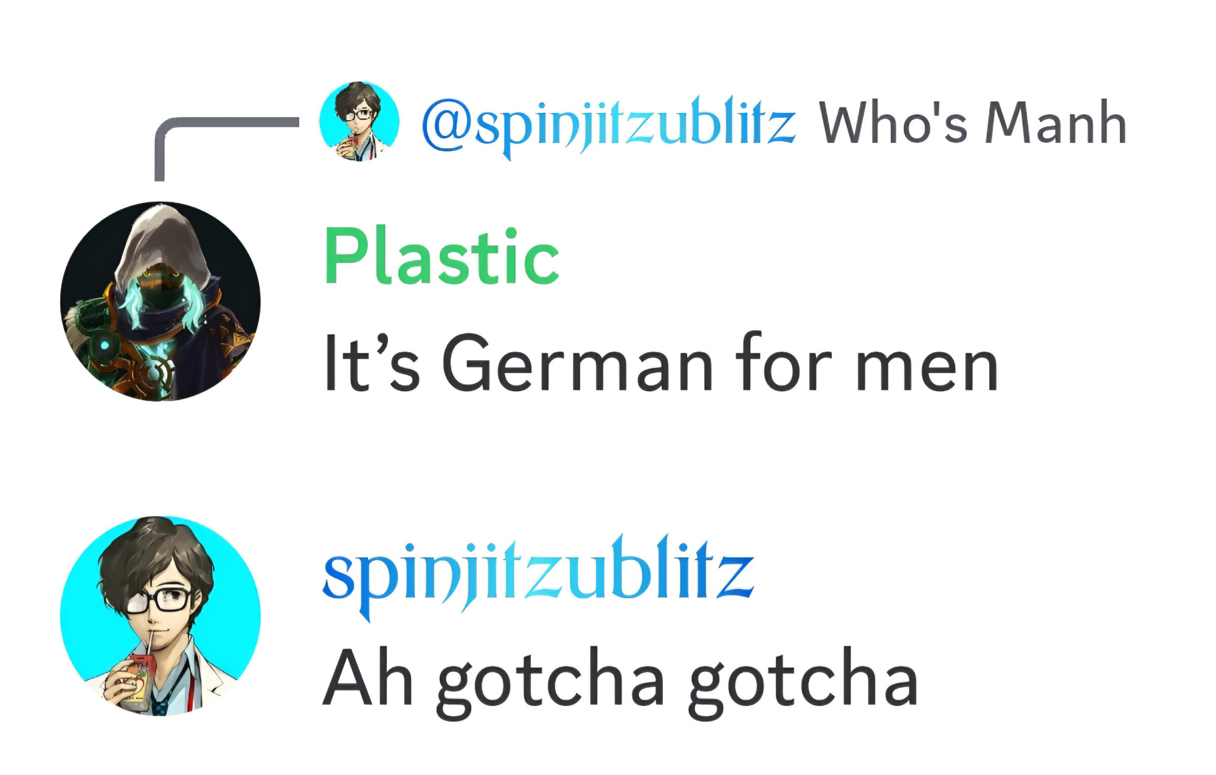Click the @spinjitzublitz mention in the reply
The image size is (1216, 775).
(x=608, y=125)
